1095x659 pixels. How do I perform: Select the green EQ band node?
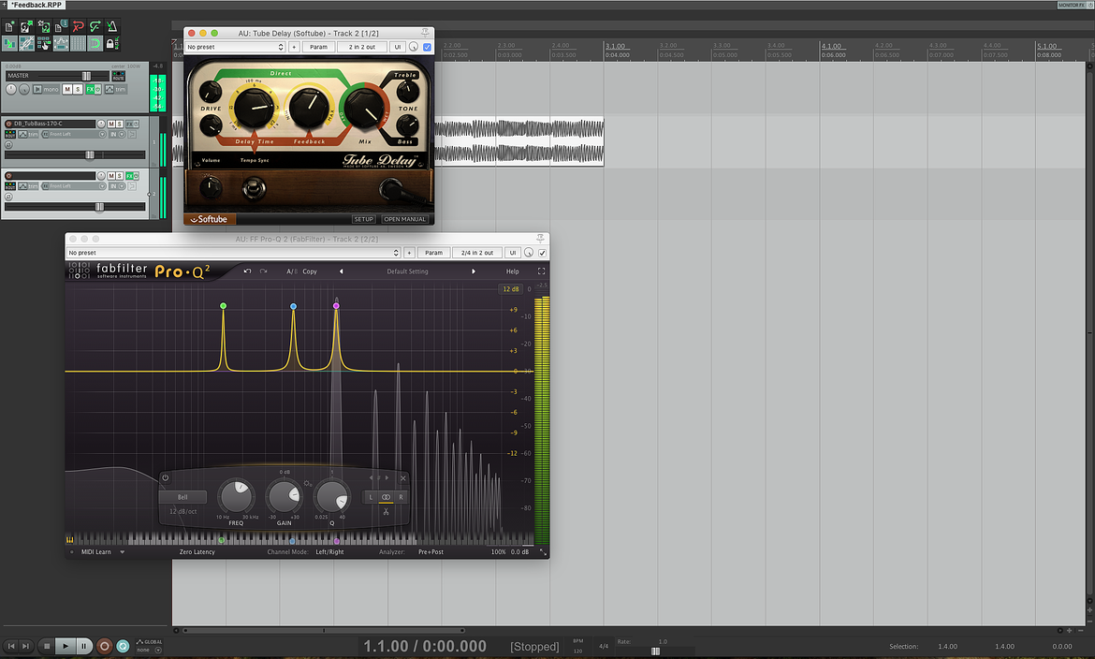tap(224, 306)
